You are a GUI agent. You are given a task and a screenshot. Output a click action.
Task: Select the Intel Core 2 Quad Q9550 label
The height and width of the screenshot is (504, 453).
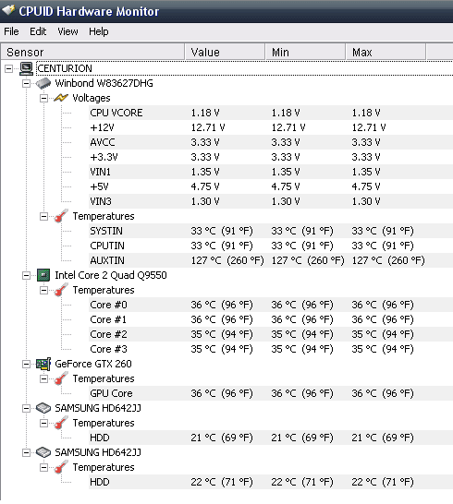(111, 275)
